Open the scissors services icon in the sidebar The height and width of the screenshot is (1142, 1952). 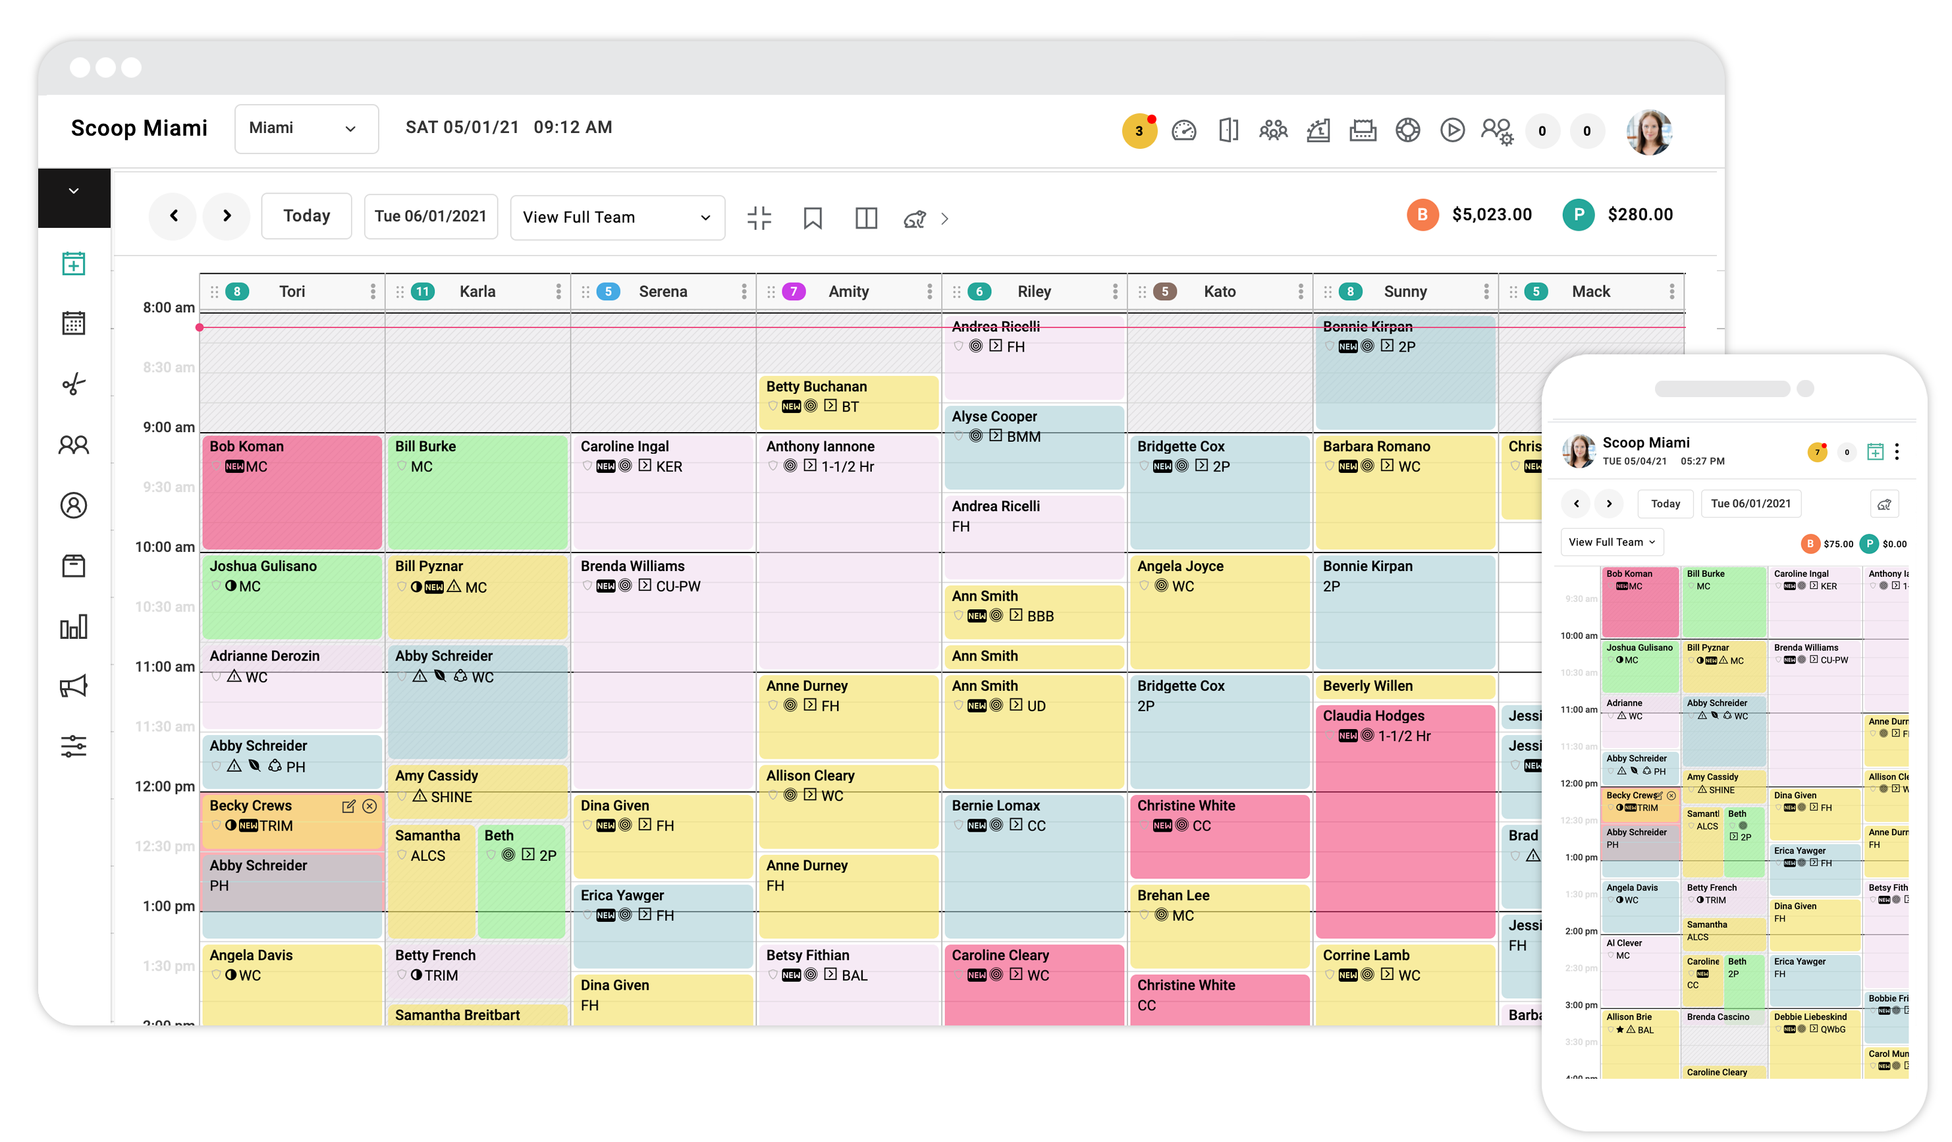tap(74, 384)
